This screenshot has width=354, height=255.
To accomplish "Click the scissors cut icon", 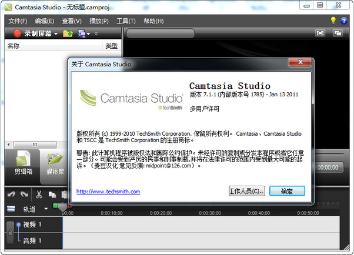I will [x=39, y=194].
